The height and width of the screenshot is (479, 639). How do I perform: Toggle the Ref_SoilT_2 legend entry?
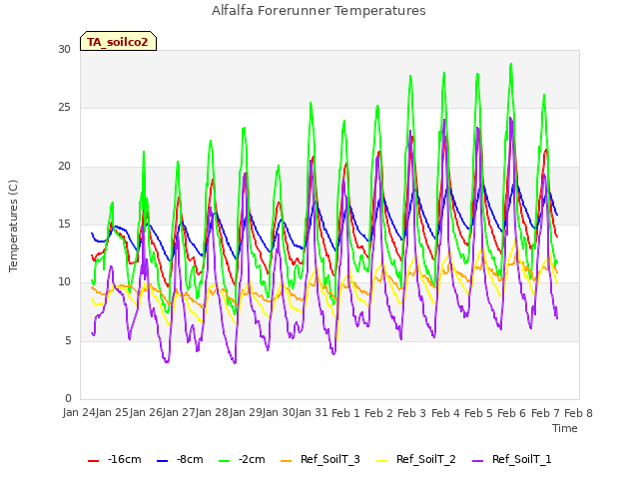(x=416, y=459)
